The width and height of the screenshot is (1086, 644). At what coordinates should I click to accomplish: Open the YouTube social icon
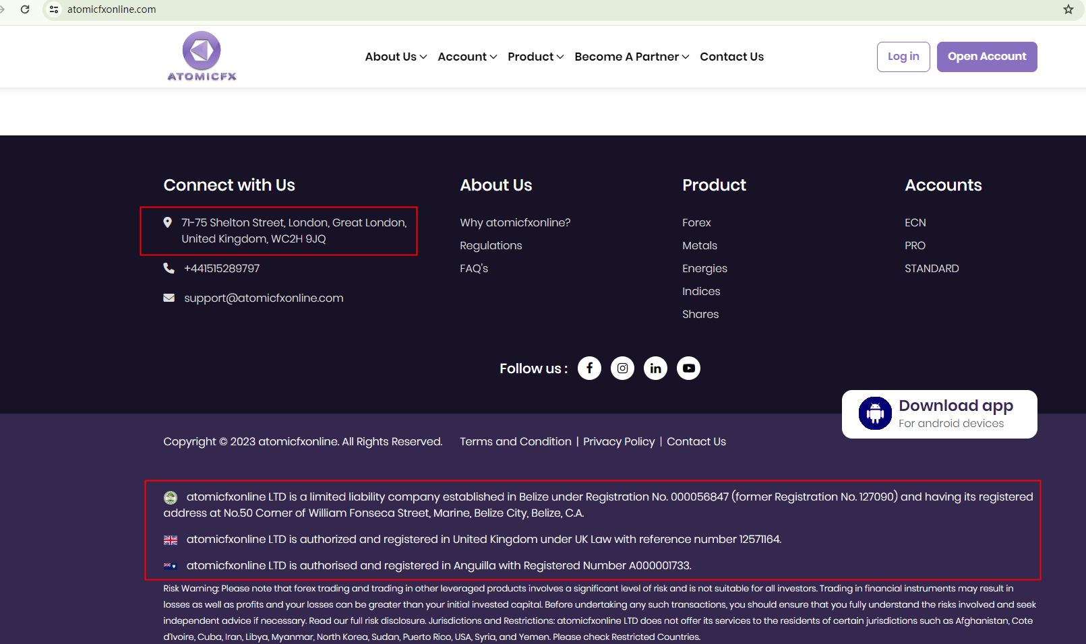click(688, 368)
